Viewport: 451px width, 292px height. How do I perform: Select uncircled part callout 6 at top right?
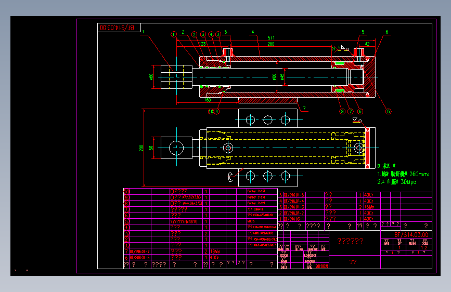click(x=387, y=32)
